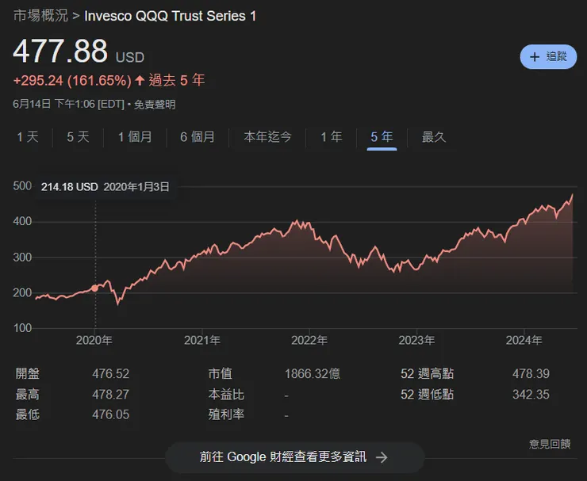Click the 6月14日 下午1:06 [EDT] timestamp
The width and height of the screenshot is (587, 481).
click(x=68, y=105)
